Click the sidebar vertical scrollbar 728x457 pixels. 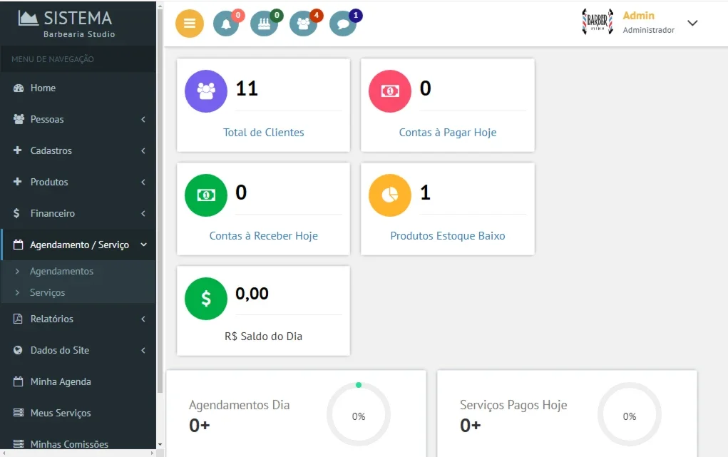click(160, 202)
